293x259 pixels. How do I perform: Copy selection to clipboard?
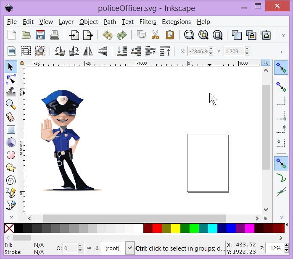141,35
